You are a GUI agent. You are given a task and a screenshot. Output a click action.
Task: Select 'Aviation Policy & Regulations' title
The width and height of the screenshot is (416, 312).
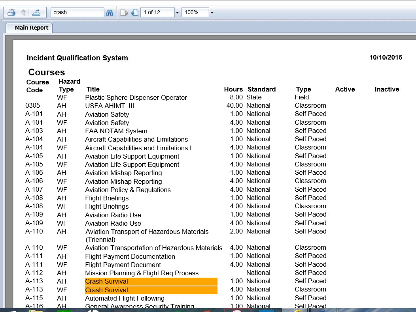pos(128,190)
